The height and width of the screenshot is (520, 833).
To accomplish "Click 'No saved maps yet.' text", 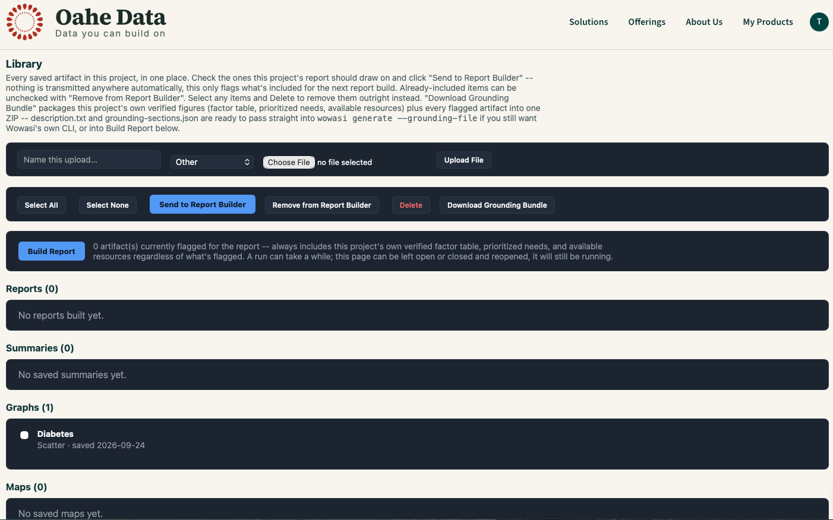I will (x=61, y=513).
